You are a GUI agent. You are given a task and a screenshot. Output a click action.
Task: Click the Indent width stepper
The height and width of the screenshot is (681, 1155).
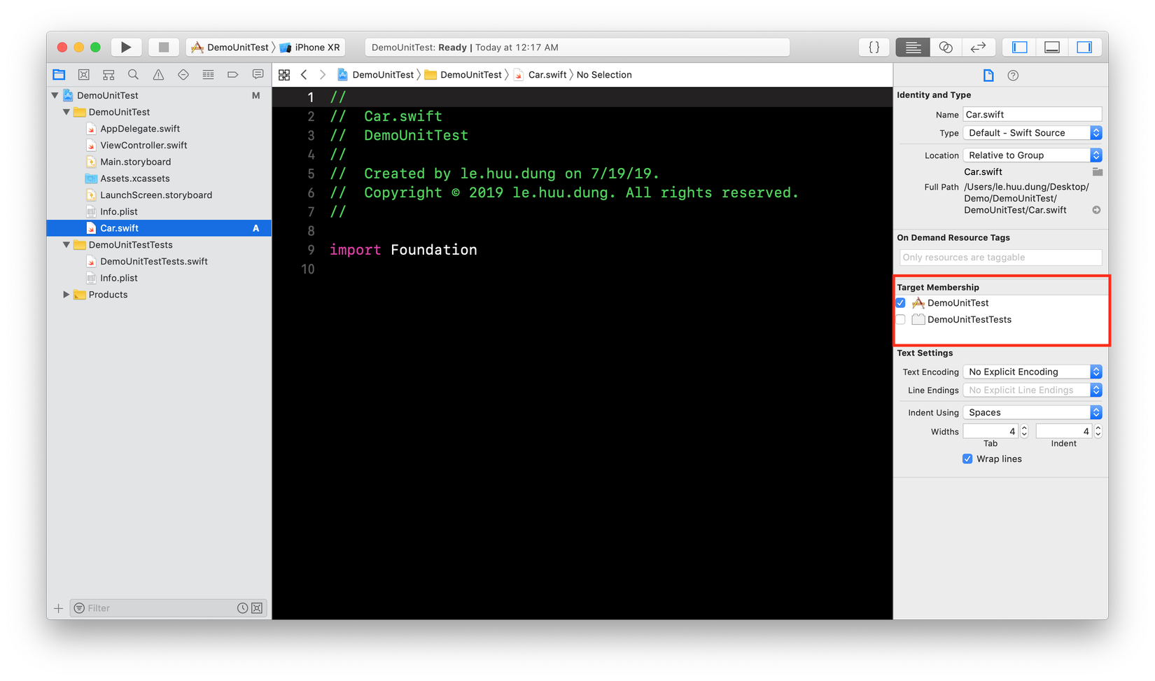pyautogui.click(x=1098, y=431)
